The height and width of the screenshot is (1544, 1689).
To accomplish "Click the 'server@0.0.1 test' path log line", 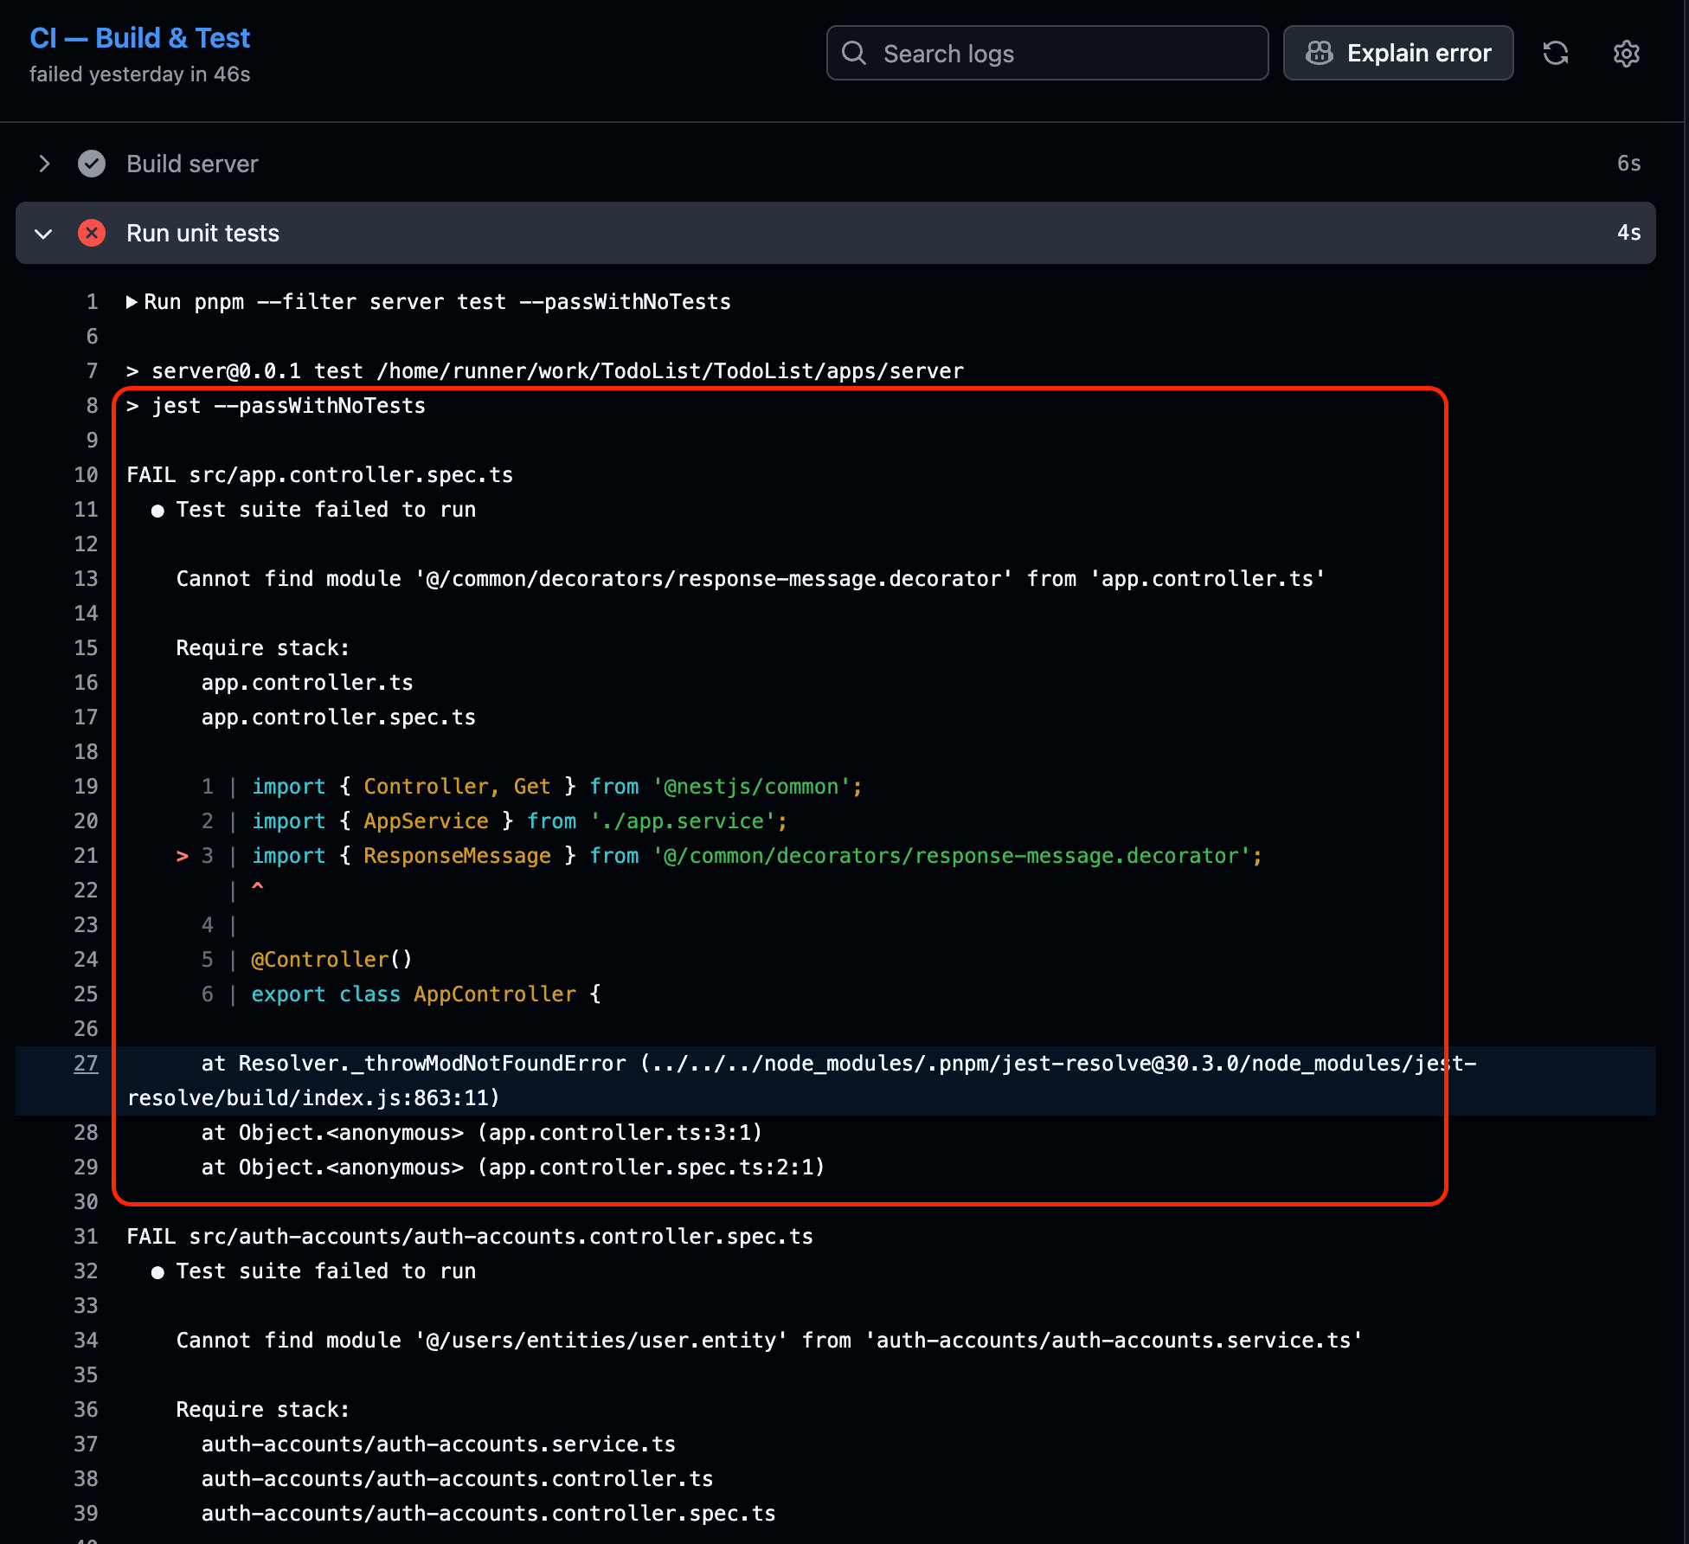I will click(x=545, y=371).
